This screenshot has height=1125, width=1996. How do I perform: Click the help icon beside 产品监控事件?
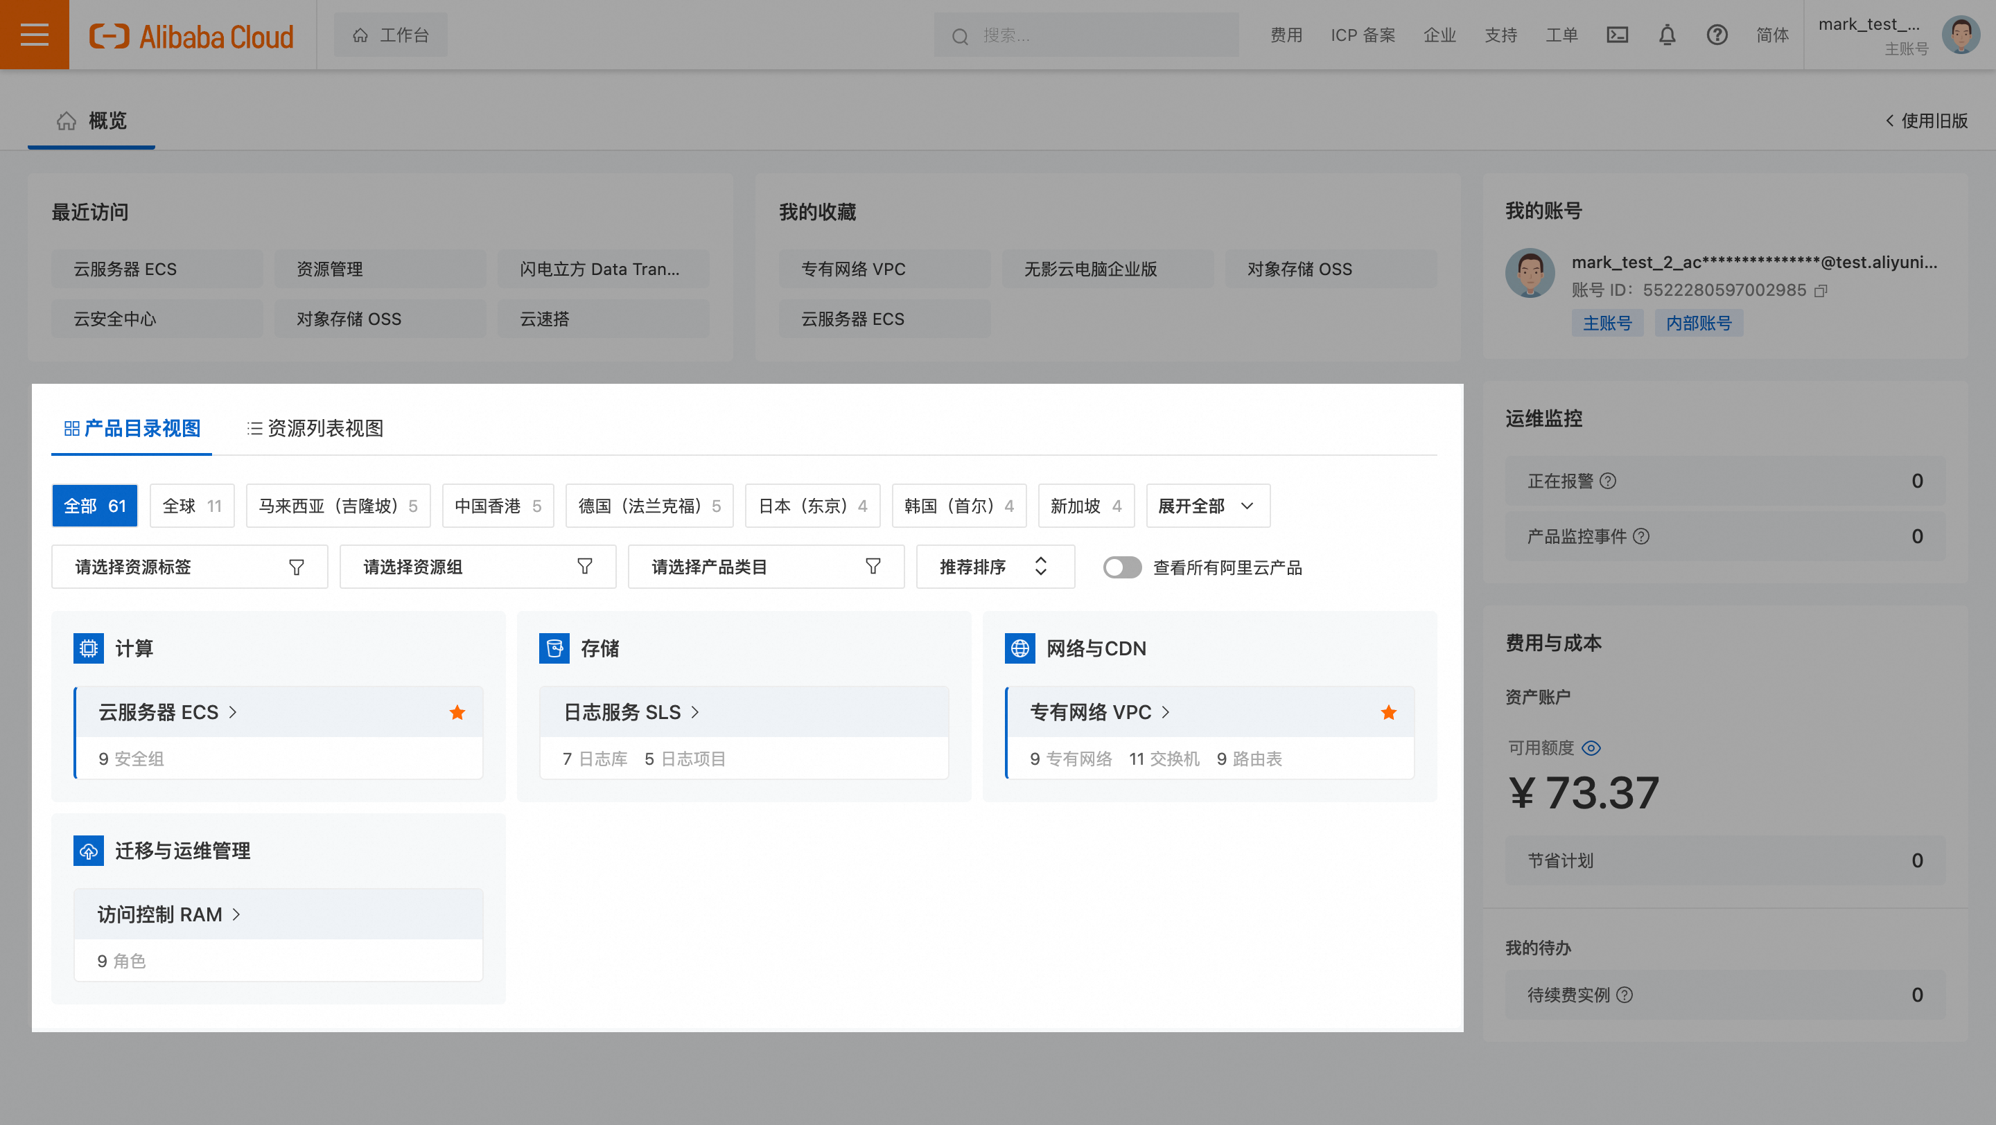[x=1641, y=535]
